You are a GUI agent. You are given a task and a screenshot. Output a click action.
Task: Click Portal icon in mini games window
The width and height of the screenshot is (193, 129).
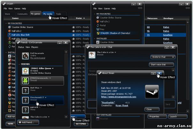click(98, 25)
